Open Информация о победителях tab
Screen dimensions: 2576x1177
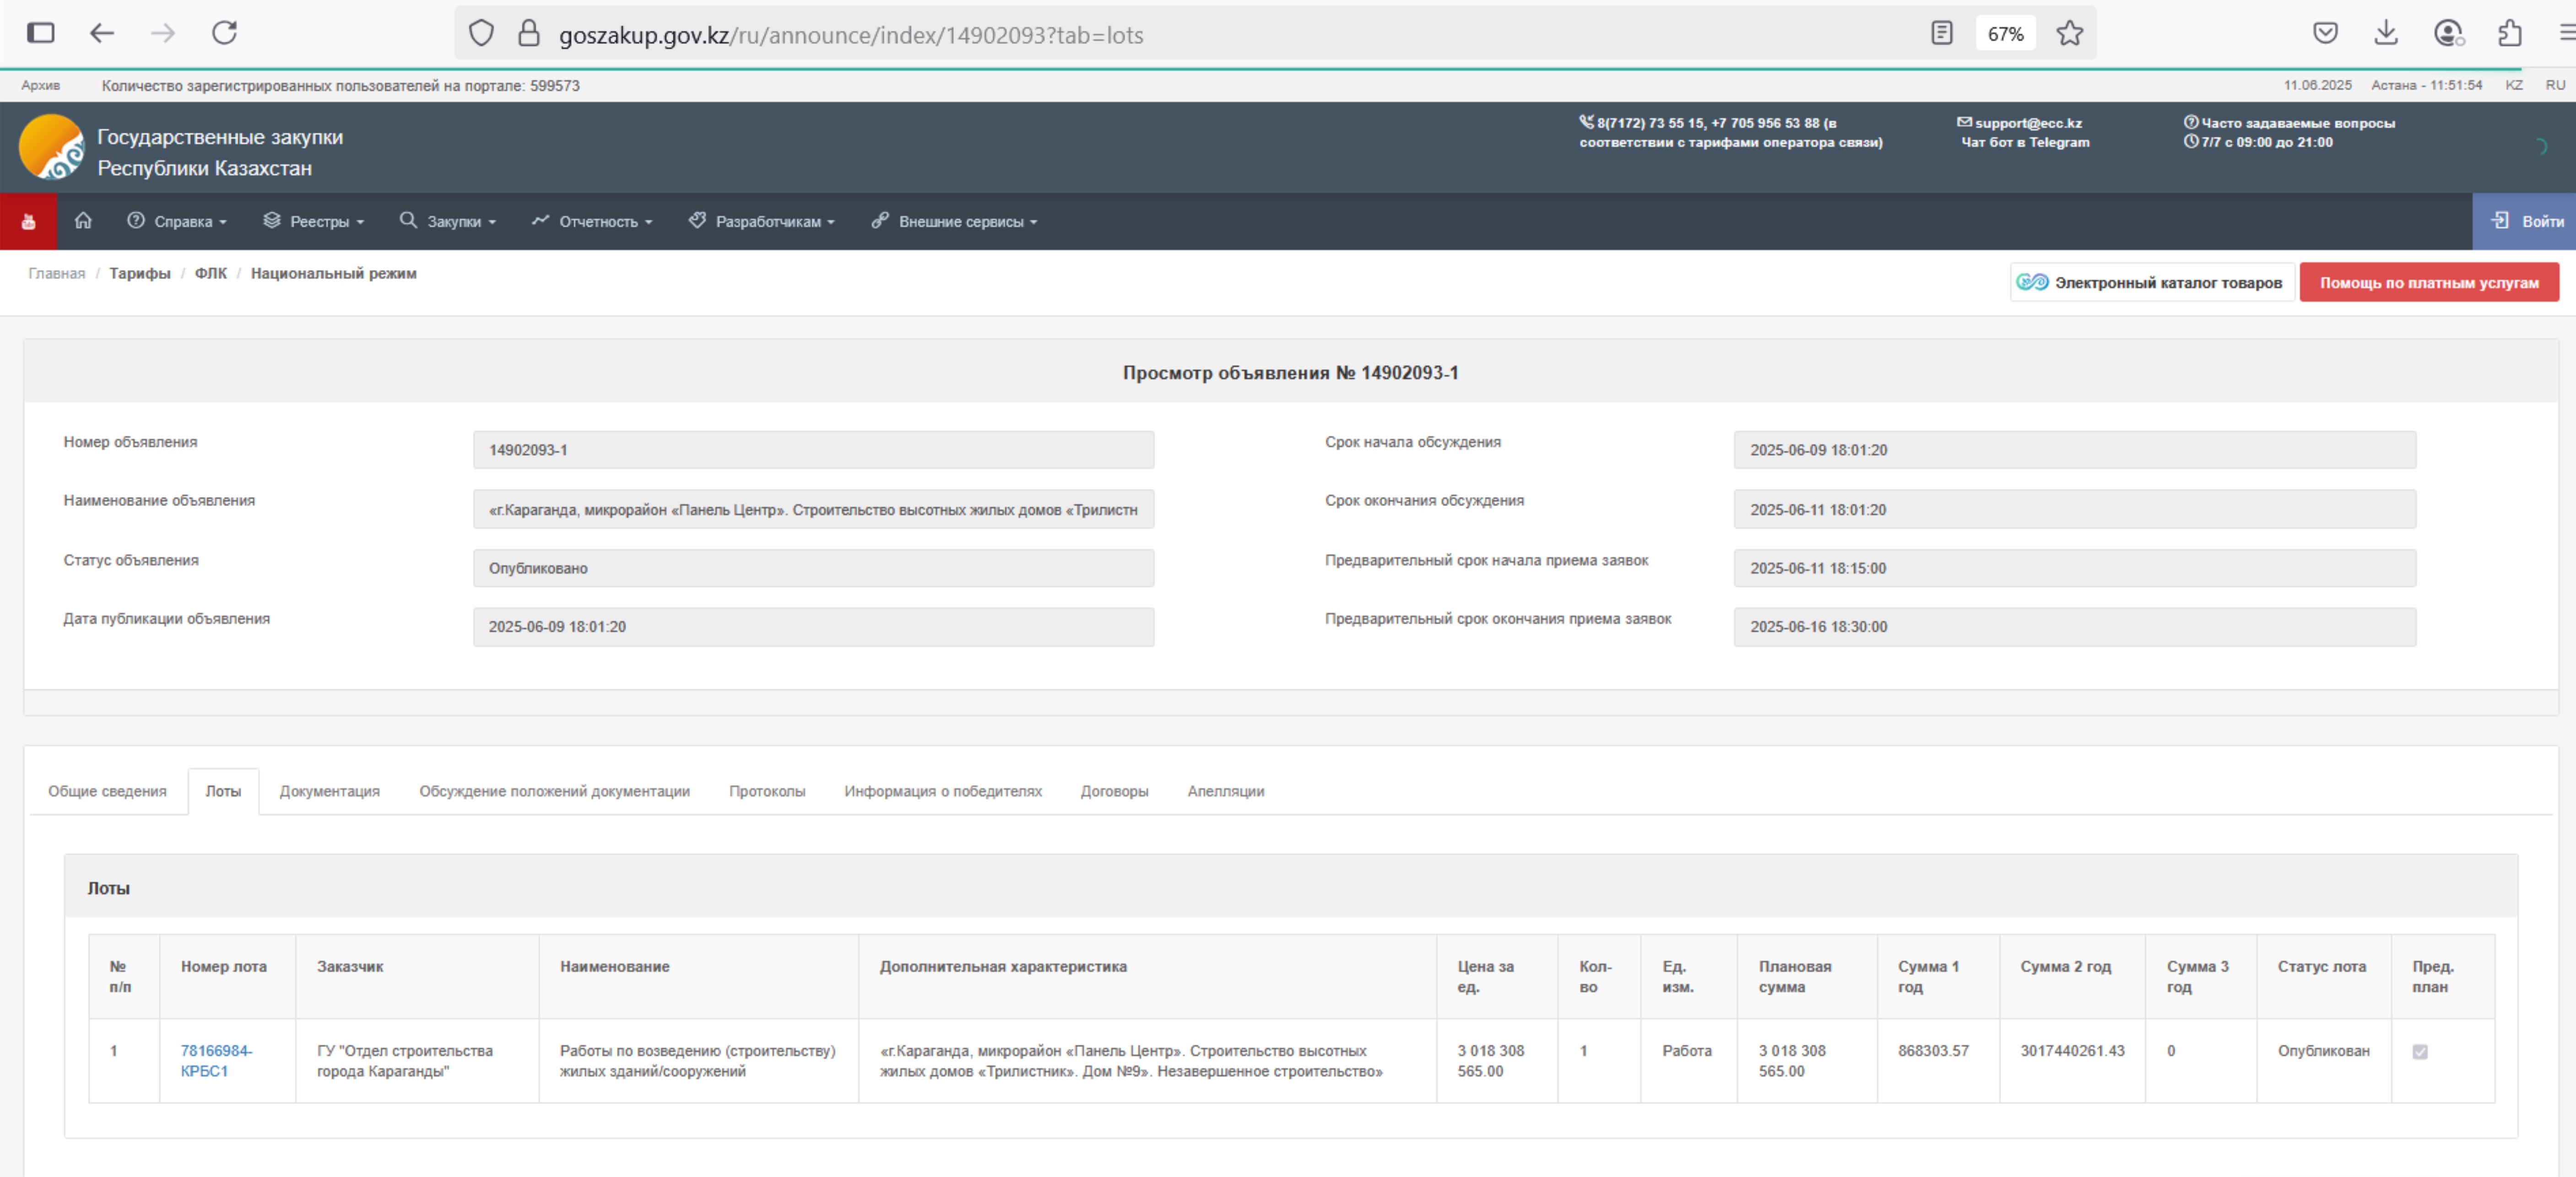[942, 791]
